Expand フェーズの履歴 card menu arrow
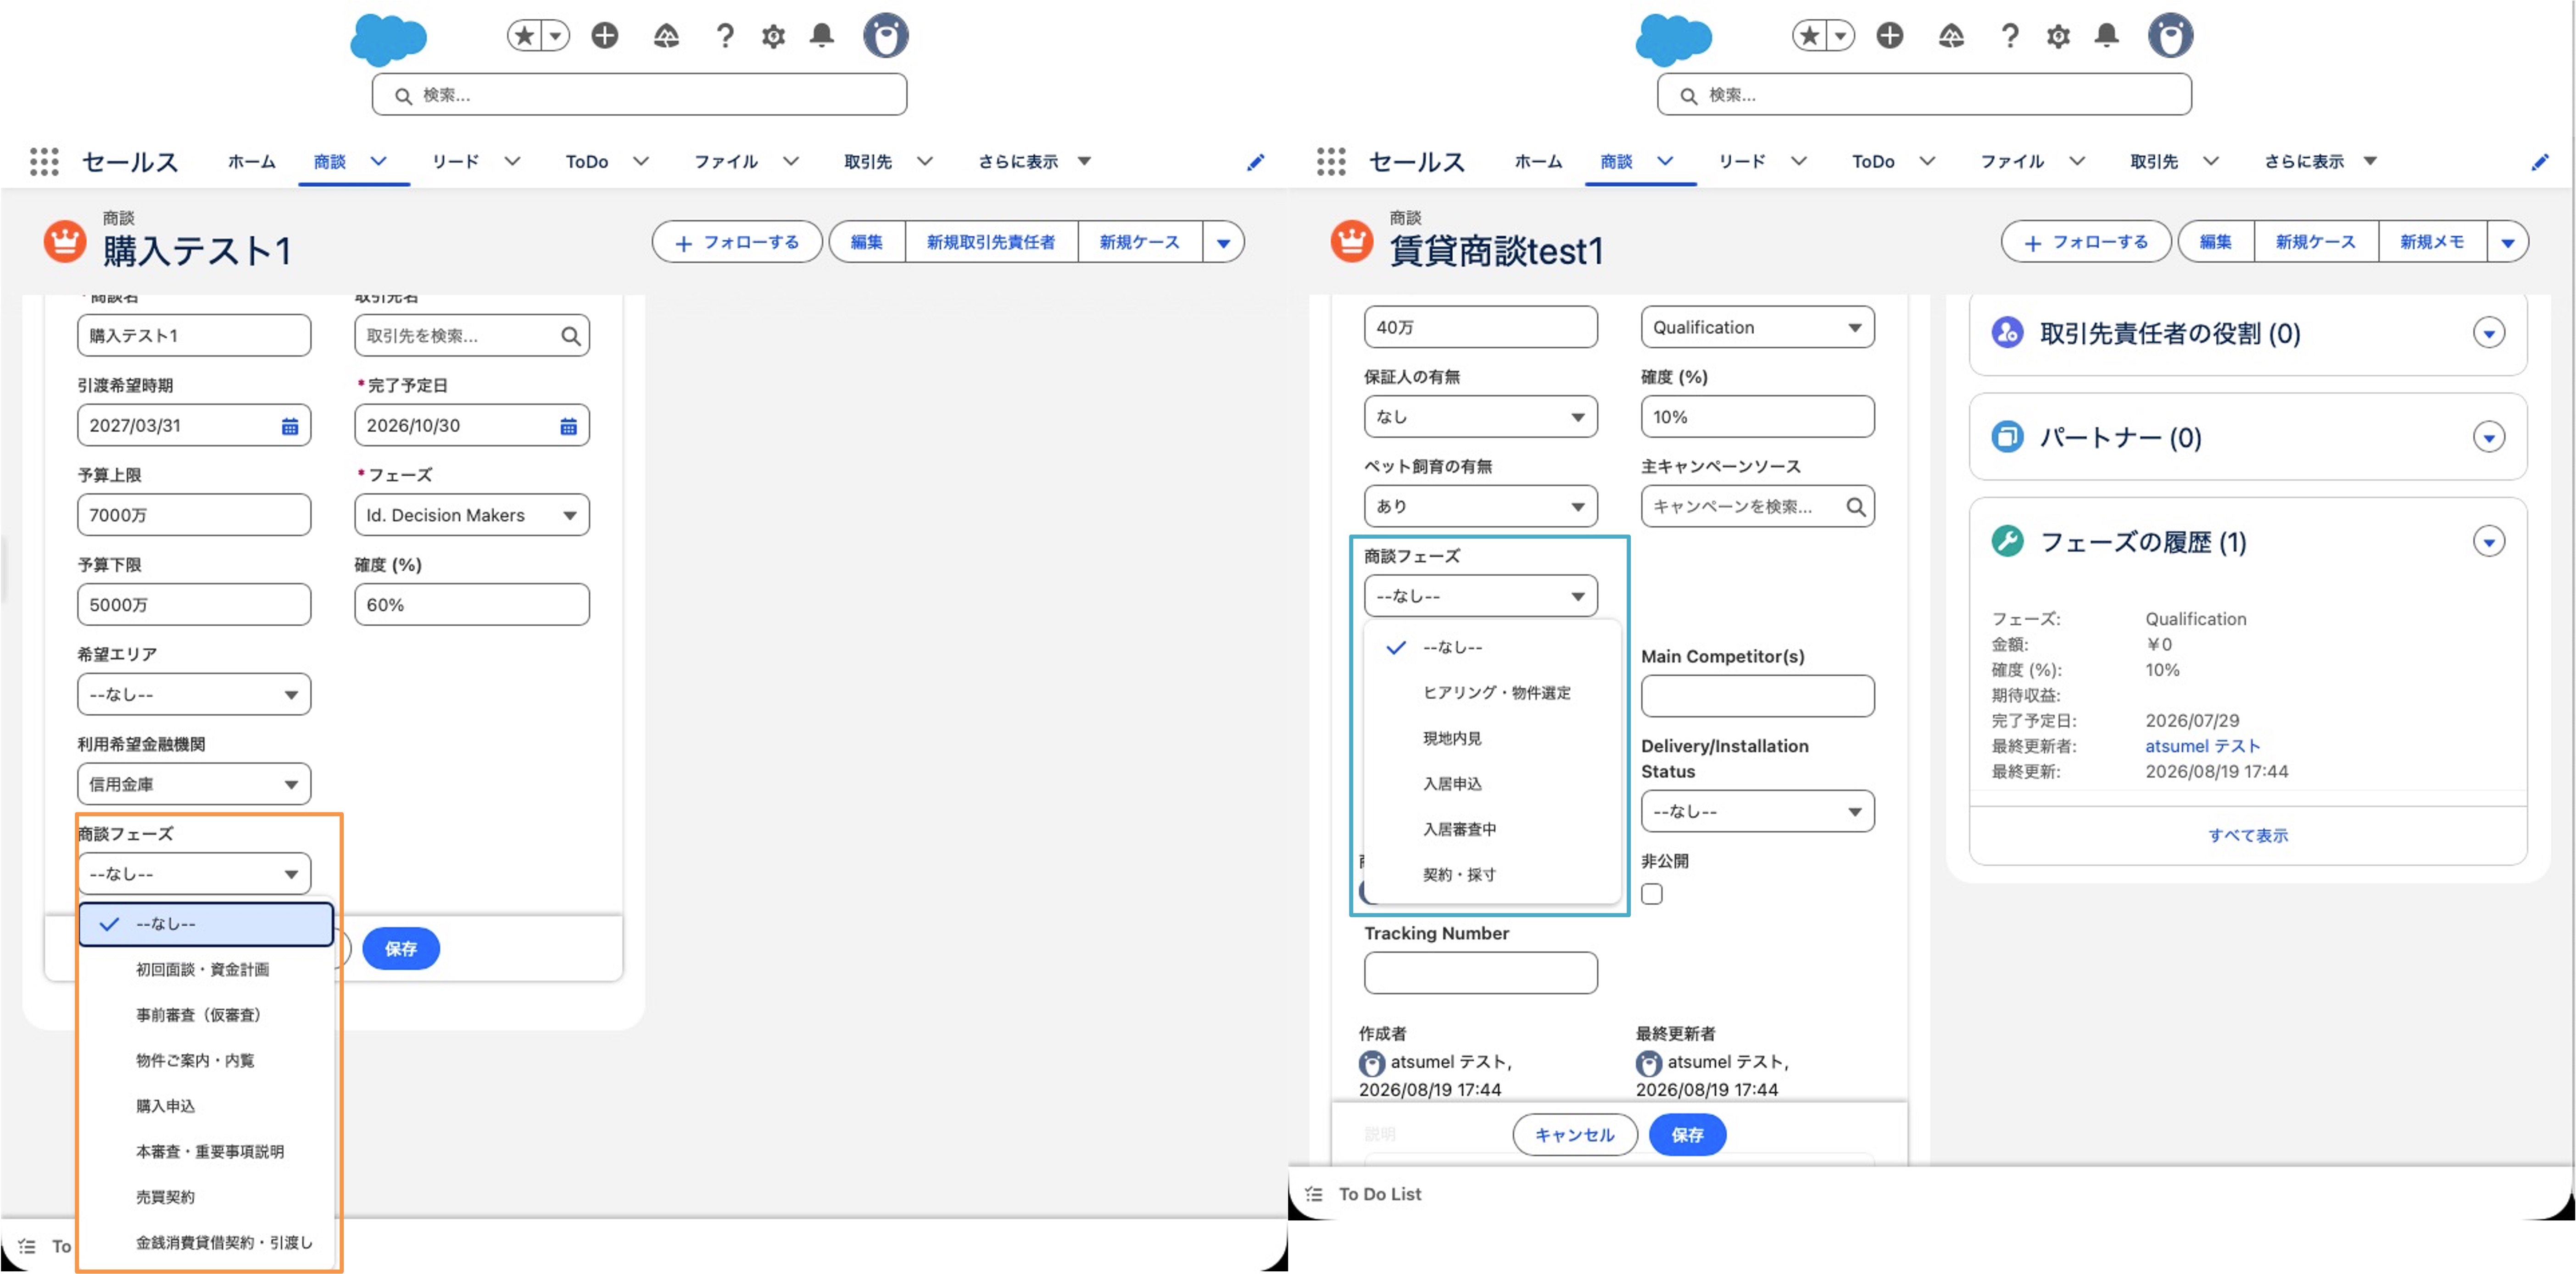This screenshot has height=1274, width=2576. 2488,542
